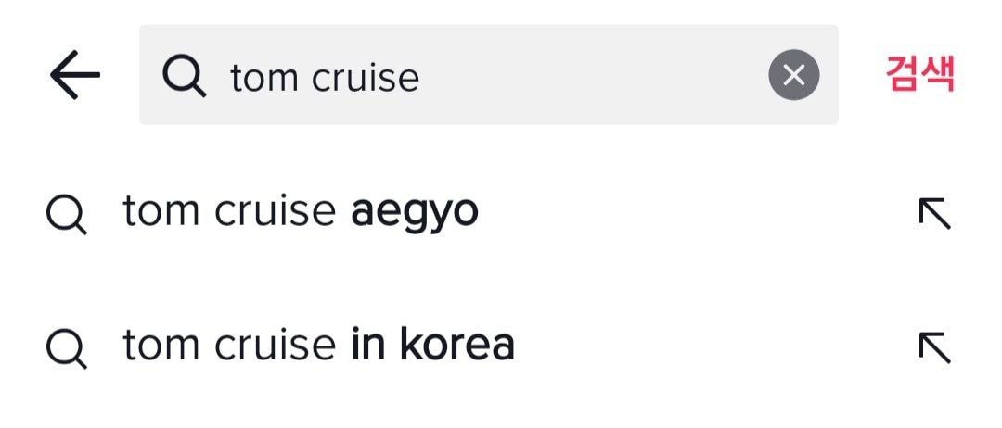
Task: Fill search with 'tom cruise aegyo' using arrow icon
Action: (x=934, y=214)
